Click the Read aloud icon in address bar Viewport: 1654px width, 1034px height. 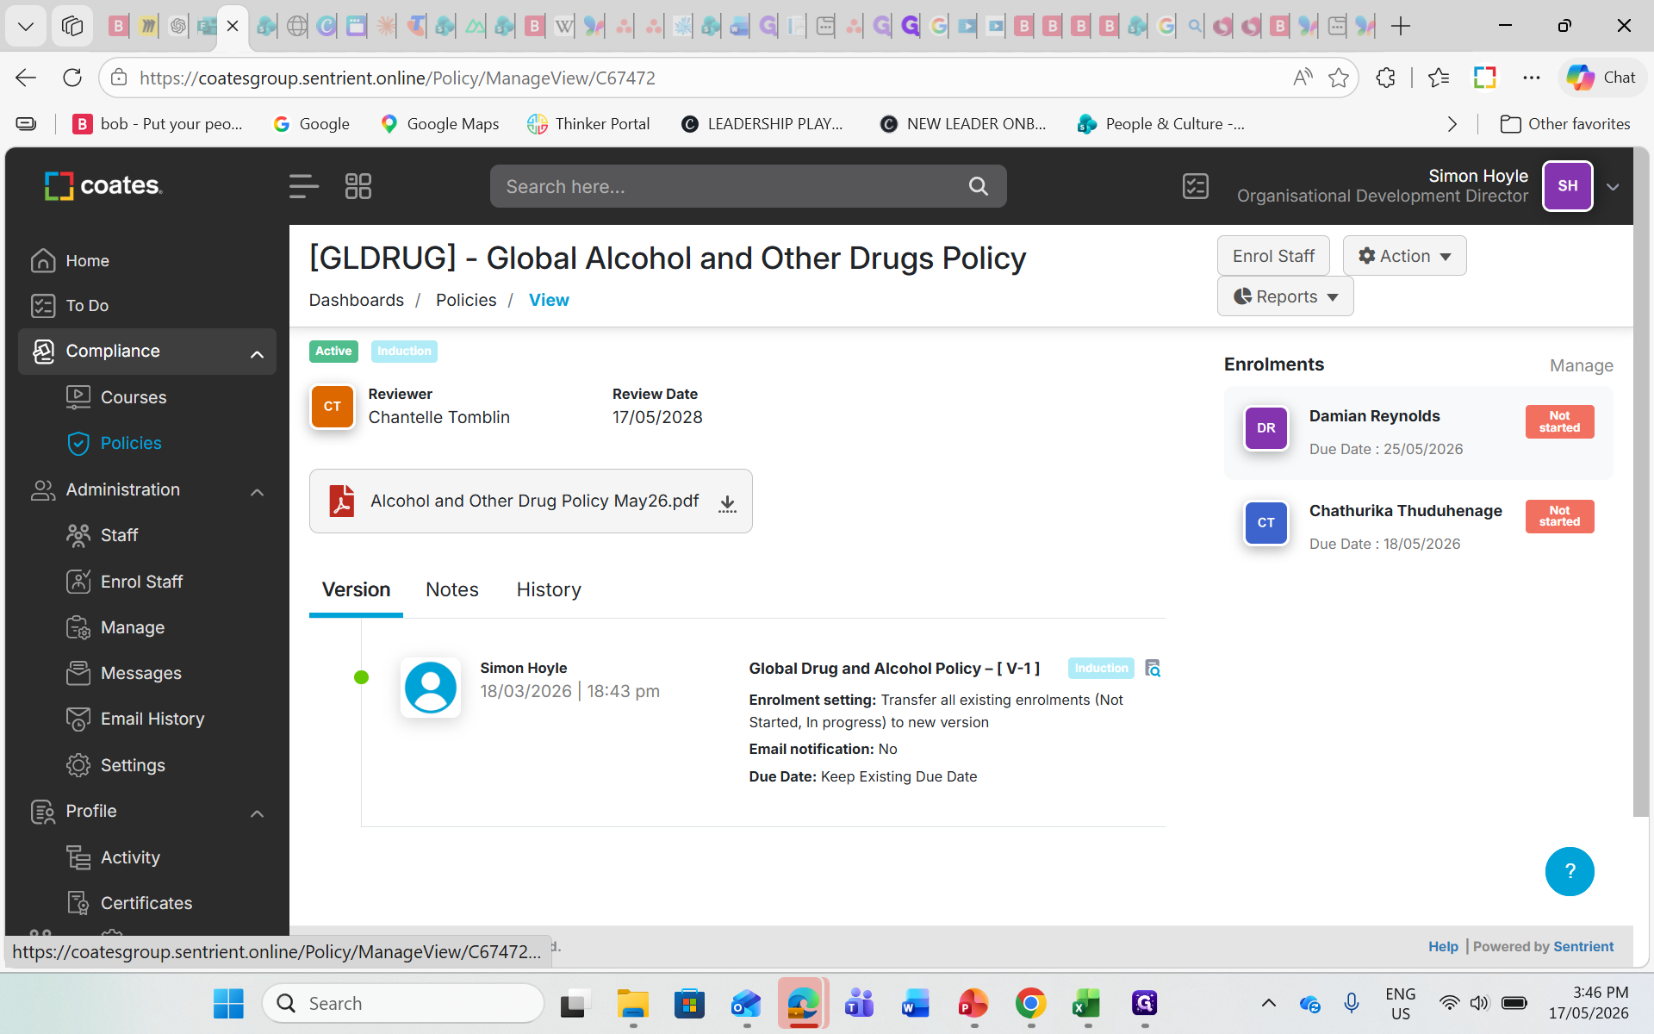point(1303,78)
